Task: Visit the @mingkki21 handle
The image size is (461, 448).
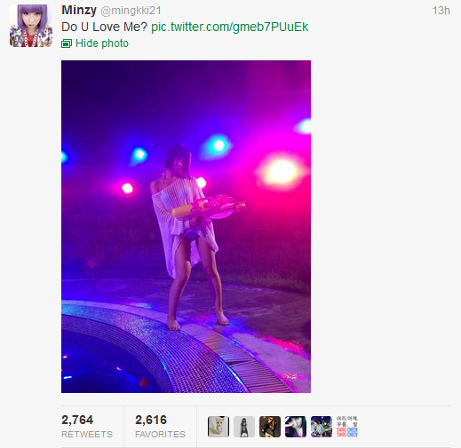Action: pos(131,11)
